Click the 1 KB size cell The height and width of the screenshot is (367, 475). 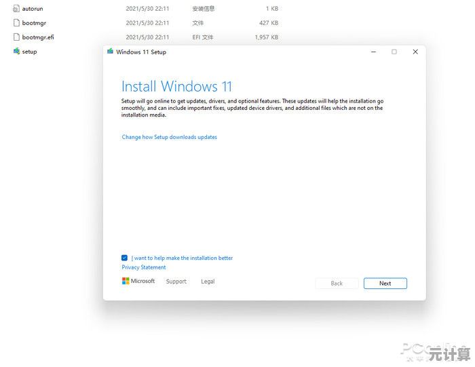pyautogui.click(x=272, y=8)
